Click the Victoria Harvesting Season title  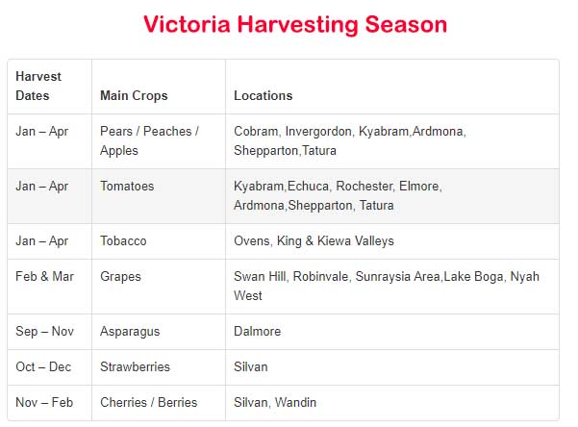point(295,25)
